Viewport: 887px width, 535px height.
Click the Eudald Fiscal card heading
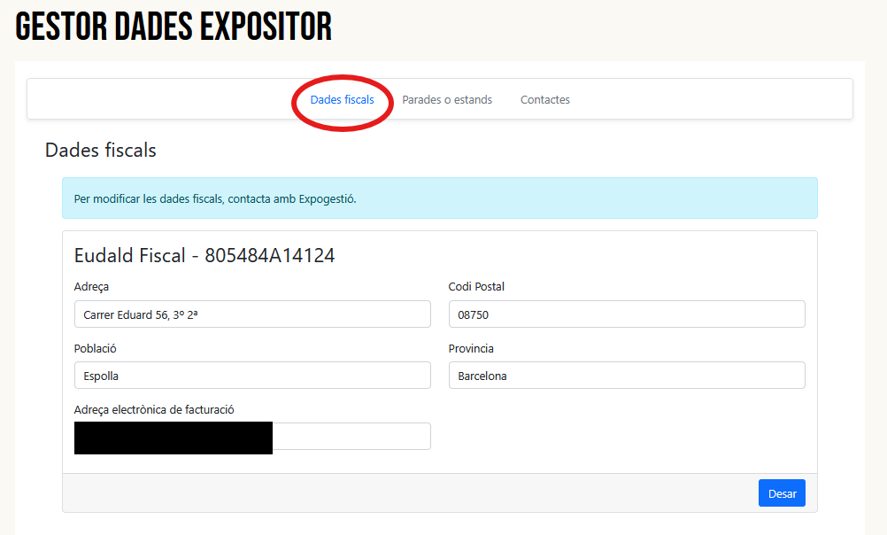204,256
